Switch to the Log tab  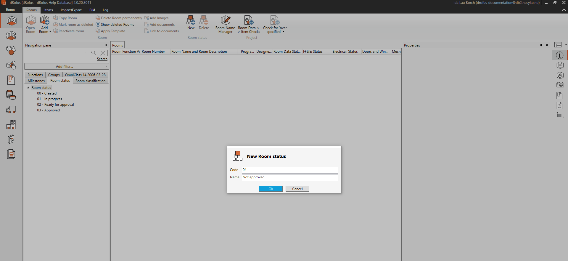105,10
